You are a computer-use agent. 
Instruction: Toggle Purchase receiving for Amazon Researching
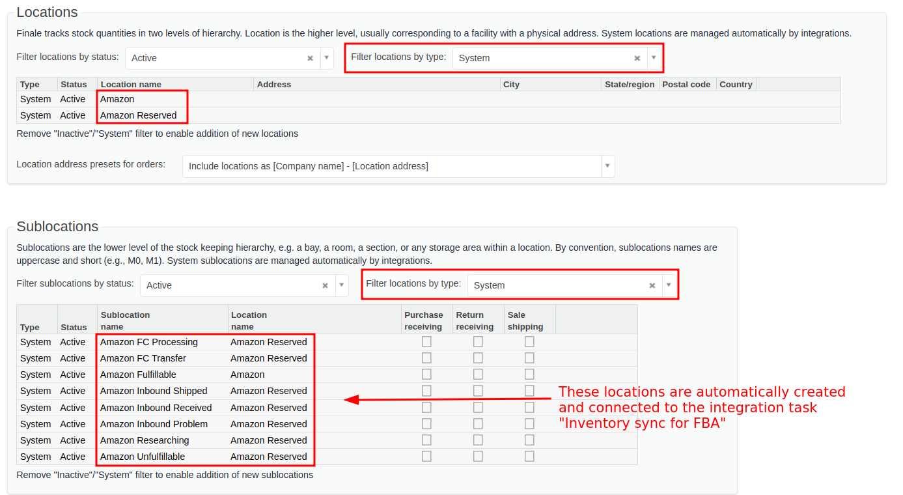pyautogui.click(x=426, y=440)
